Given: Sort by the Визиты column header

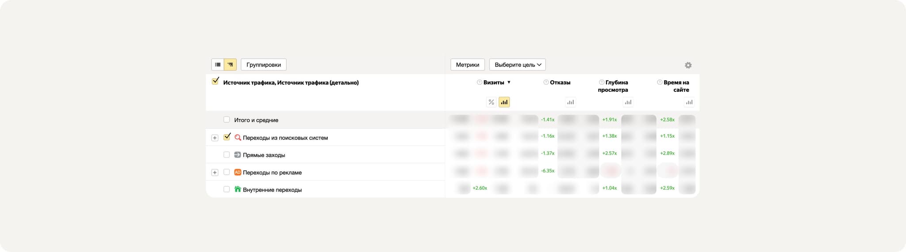Looking at the screenshot, I should [x=494, y=83].
